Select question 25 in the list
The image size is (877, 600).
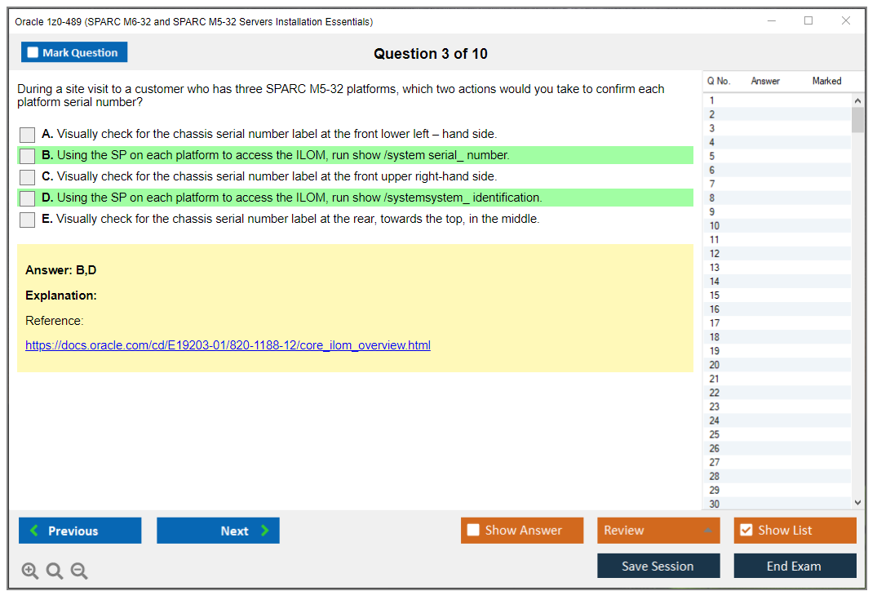(715, 434)
